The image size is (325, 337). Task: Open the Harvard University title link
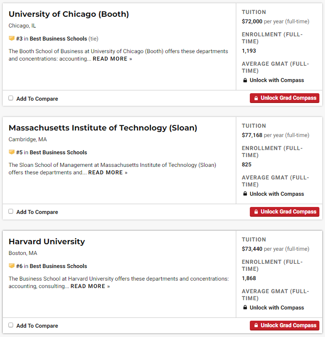(x=47, y=242)
